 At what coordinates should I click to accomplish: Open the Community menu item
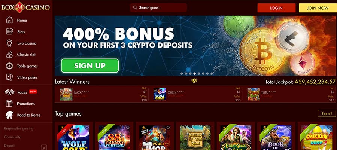[12, 137]
